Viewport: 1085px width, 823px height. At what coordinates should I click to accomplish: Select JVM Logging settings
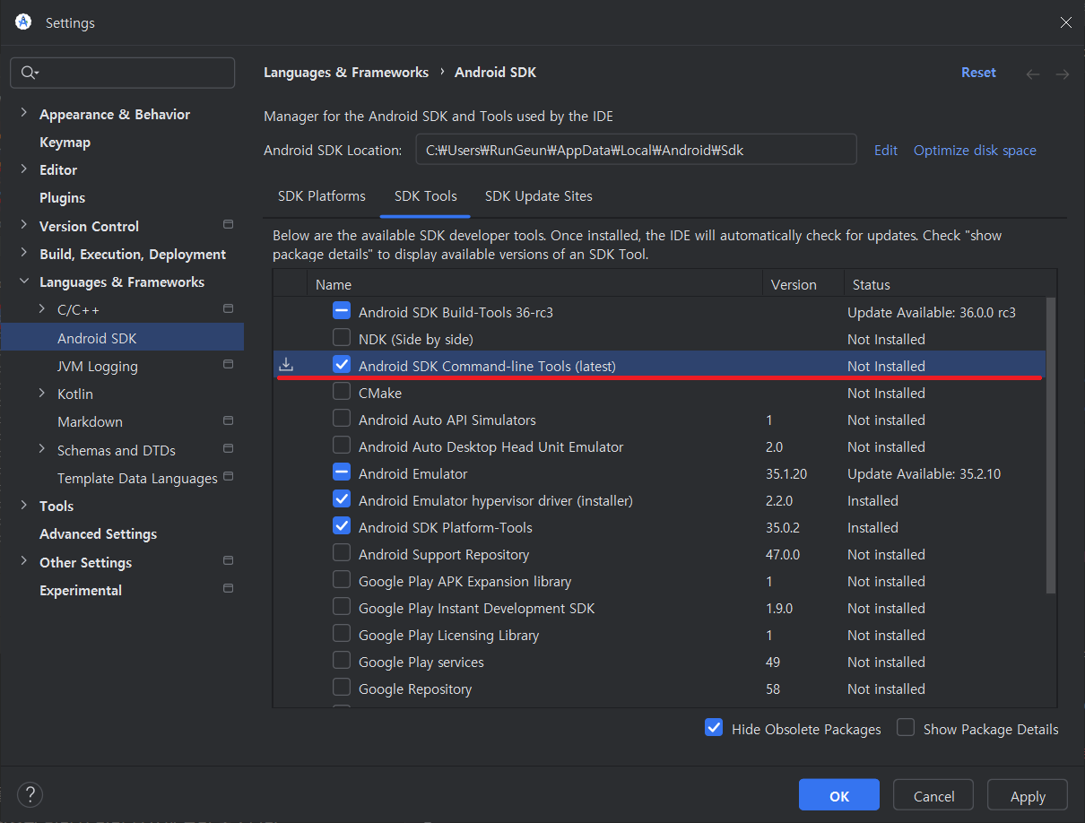98,366
